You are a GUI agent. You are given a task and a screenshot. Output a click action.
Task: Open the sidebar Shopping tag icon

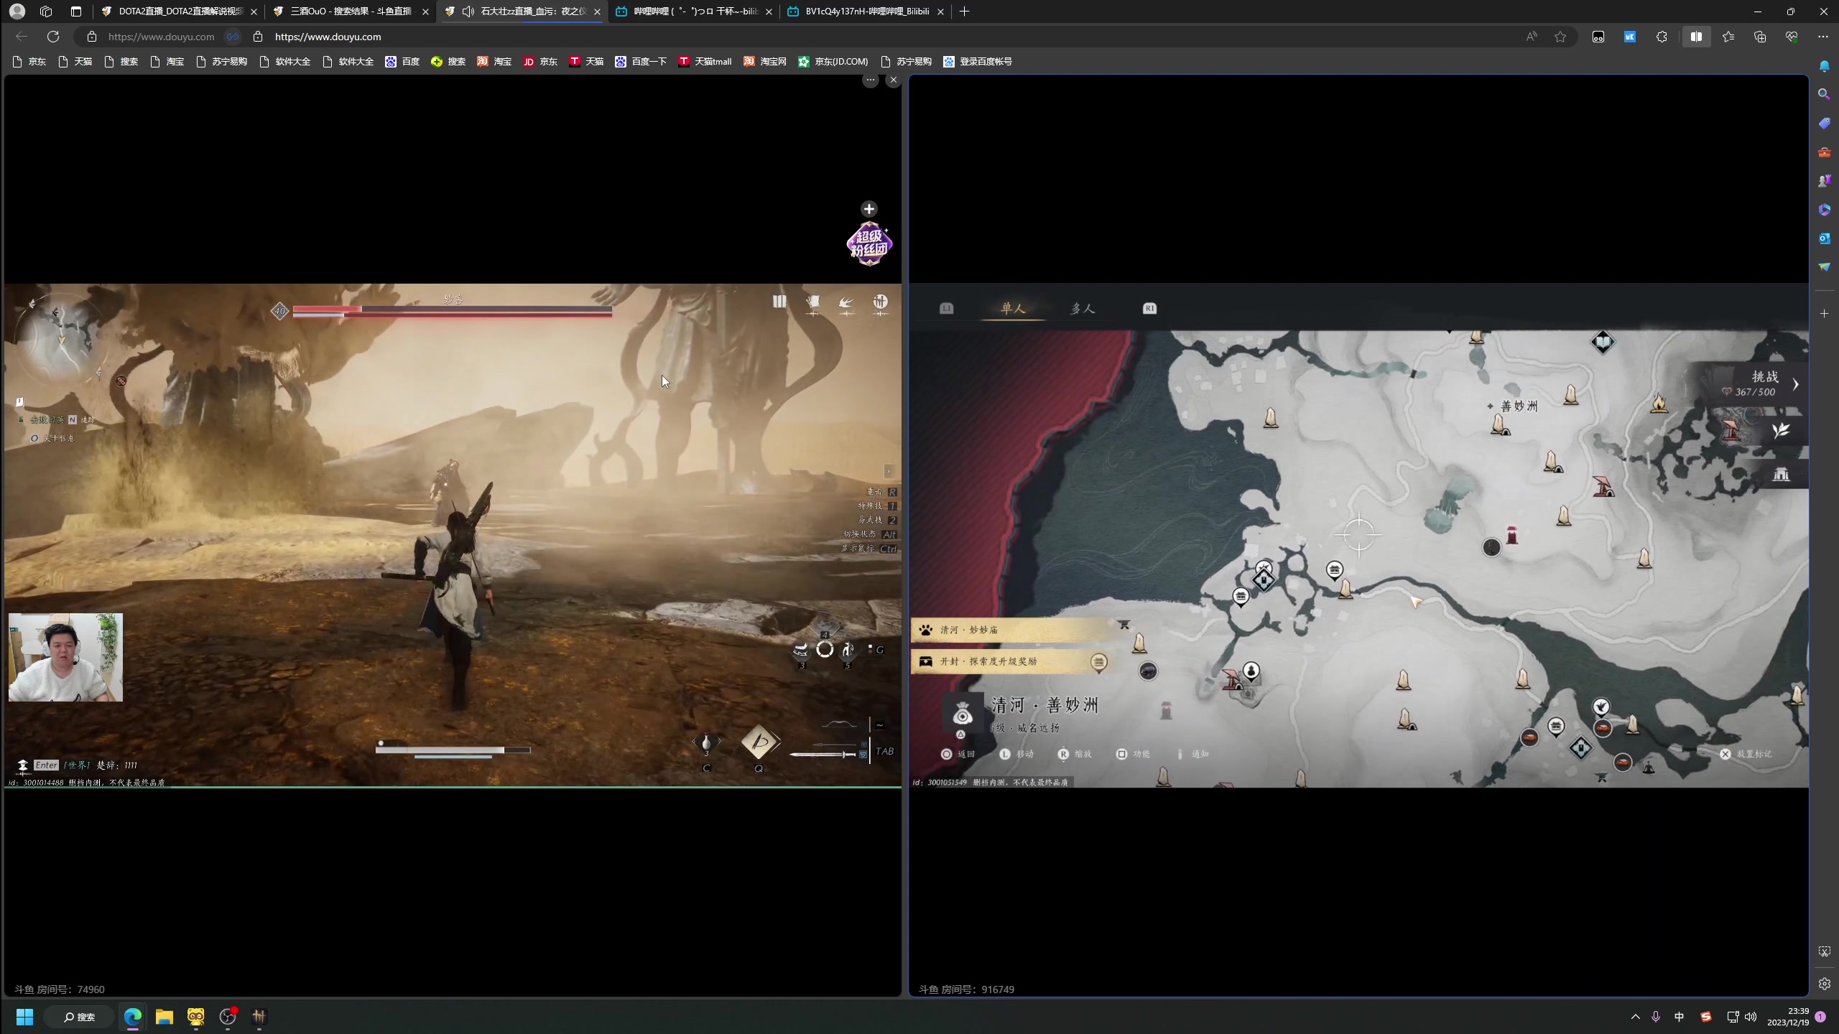pos(1825,124)
